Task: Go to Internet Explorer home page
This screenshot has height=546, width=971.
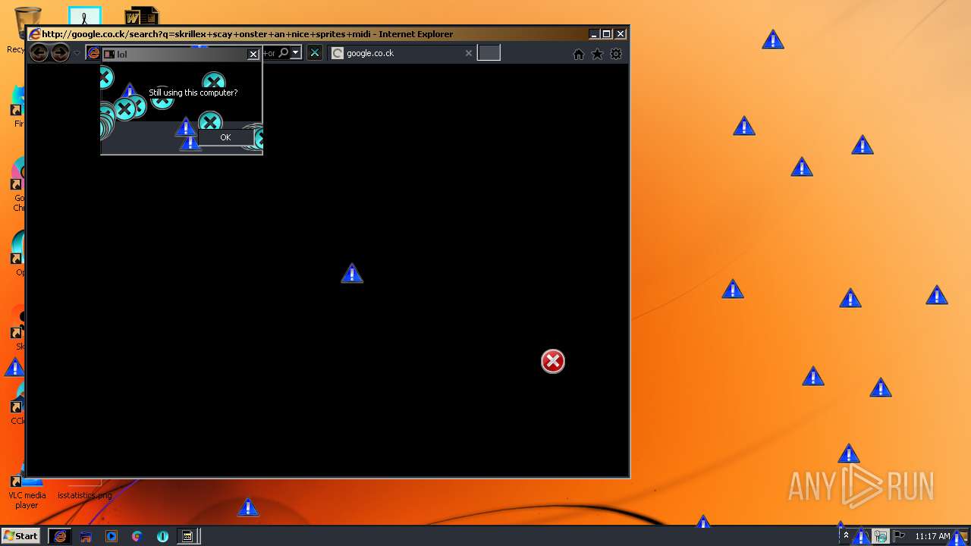Action: coord(579,54)
